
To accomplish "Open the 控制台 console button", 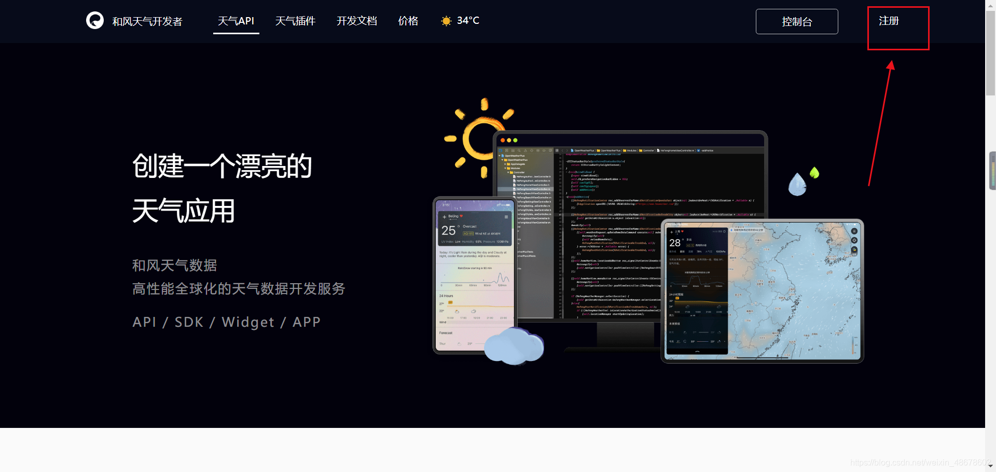I will click(x=797, y=21).
